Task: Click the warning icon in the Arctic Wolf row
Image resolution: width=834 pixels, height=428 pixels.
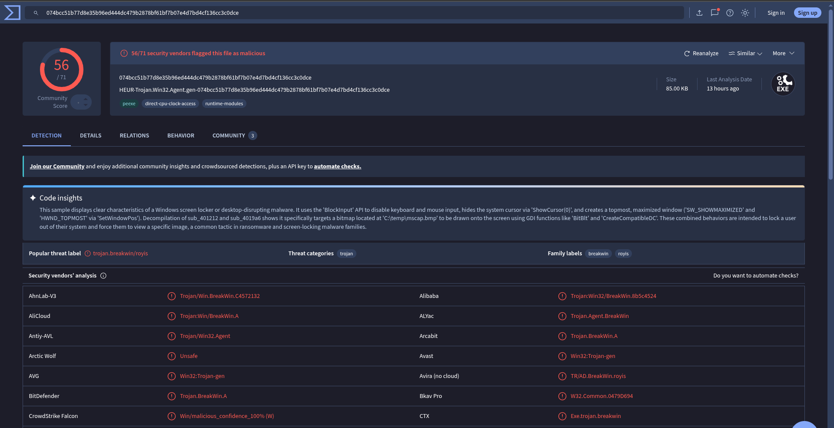Action: tap(172, 356)
